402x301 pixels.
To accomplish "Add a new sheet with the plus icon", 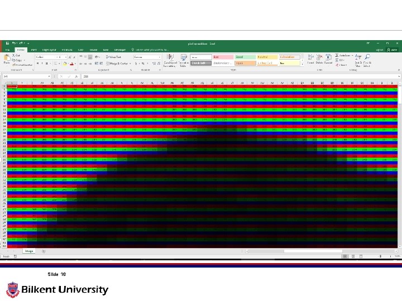I will click(44, 251).
